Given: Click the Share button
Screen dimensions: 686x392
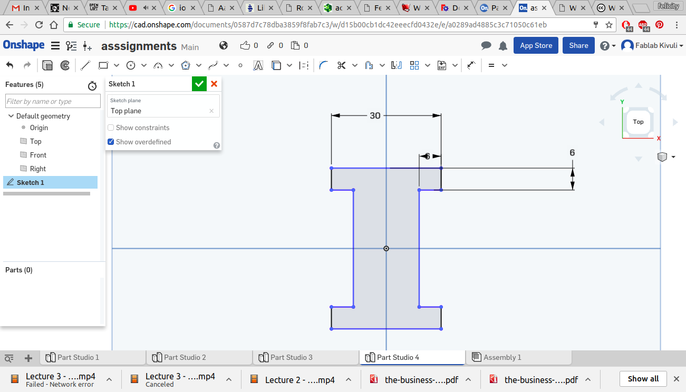Looking at the screenshot, I should click(578, 45).
